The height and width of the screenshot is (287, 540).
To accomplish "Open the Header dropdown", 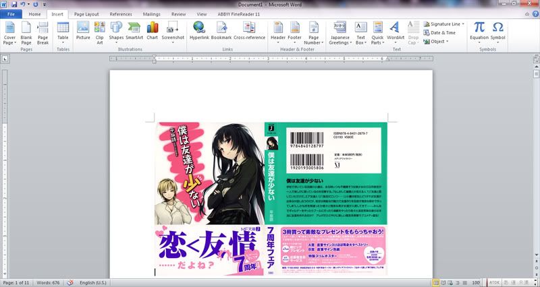I will click(278, 33).
